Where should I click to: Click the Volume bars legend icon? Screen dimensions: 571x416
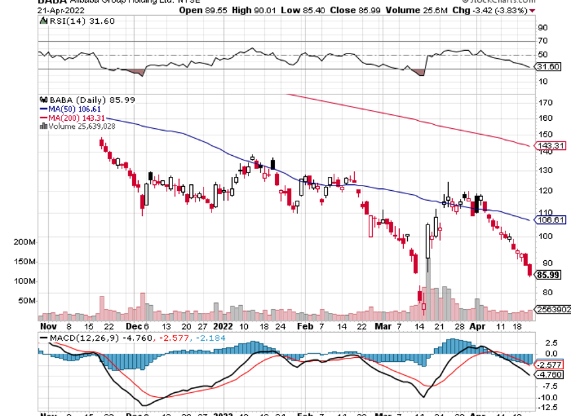[x=44, y=126]
